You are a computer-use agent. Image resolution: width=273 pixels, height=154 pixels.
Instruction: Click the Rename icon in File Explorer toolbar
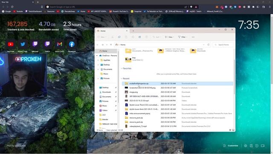point(133,37)
